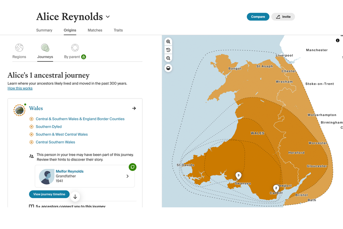Click the Gloucester label on the map
343x229 pixels.
coord(317,166)
